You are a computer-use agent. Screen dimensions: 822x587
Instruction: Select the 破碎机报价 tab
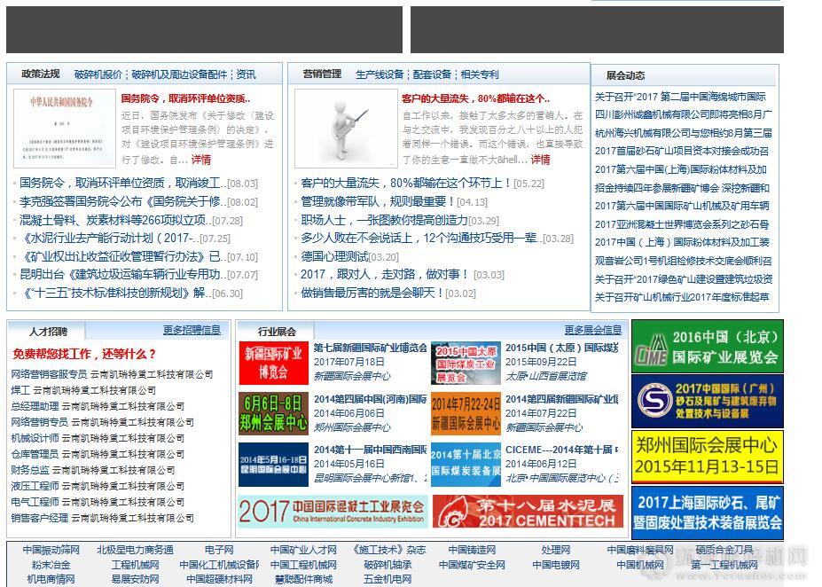98,75
